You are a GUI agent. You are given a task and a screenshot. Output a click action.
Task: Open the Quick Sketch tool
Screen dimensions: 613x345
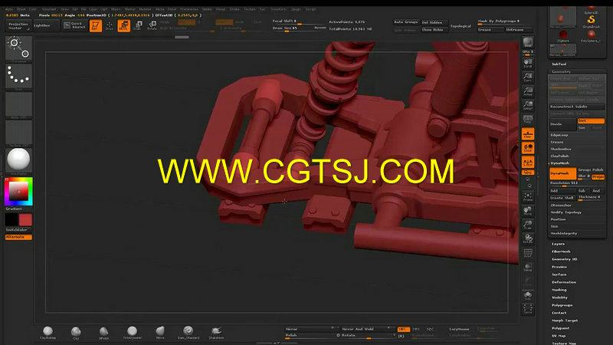coord(74,25)
